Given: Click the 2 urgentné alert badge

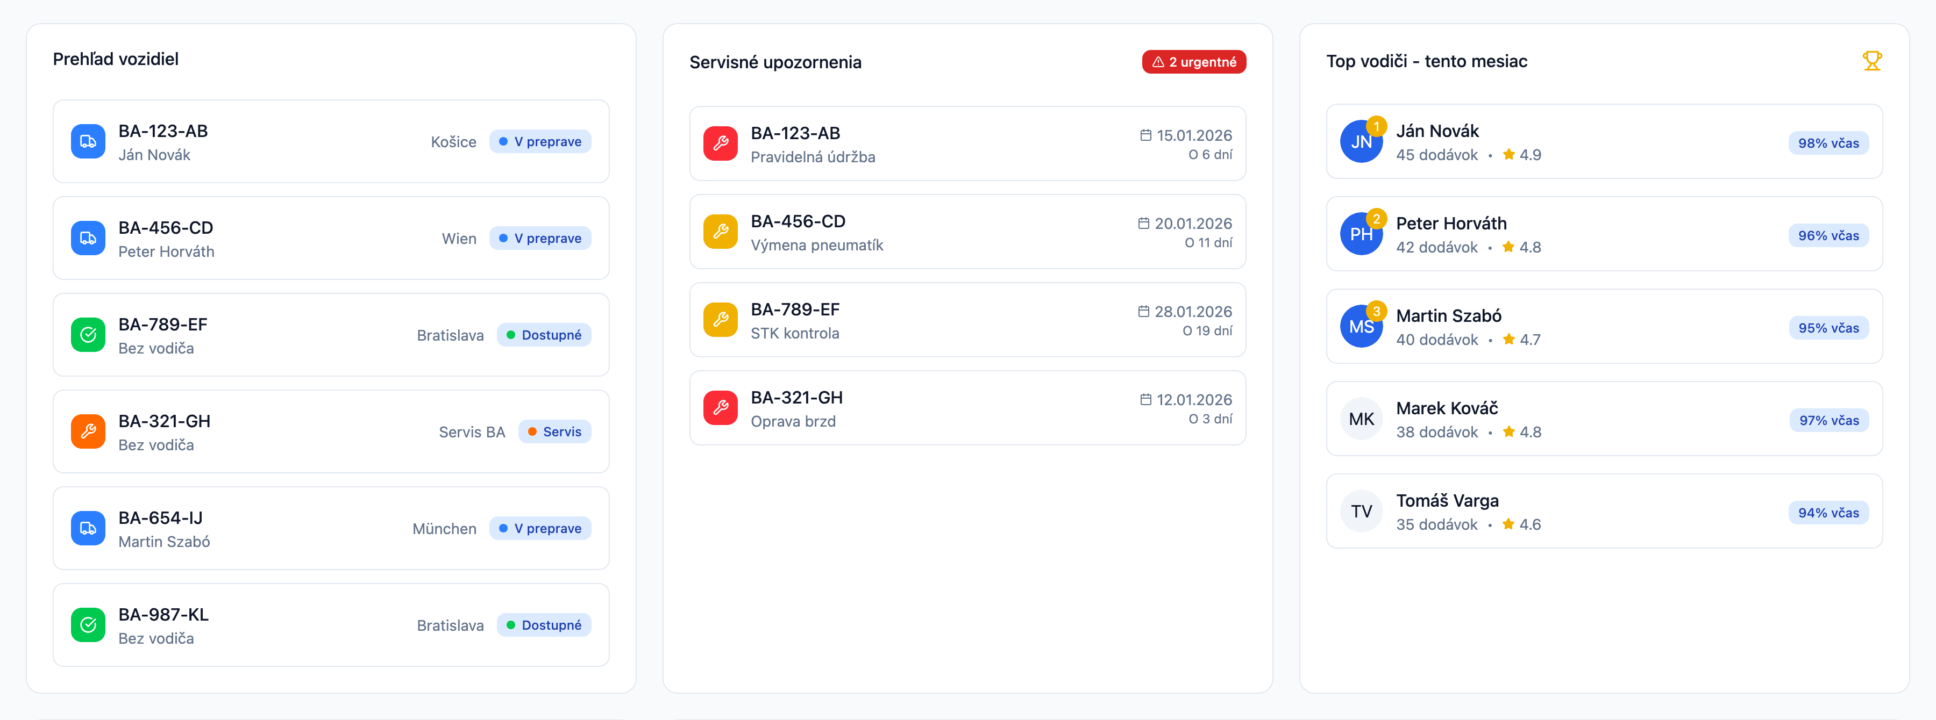Looking at the screenshot, I should (1193, 62).
